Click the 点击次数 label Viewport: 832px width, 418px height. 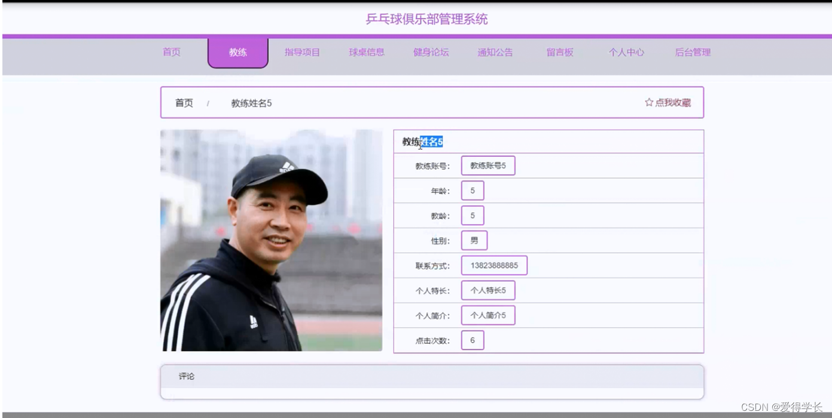pyautogui.click(x=432, y=341)
